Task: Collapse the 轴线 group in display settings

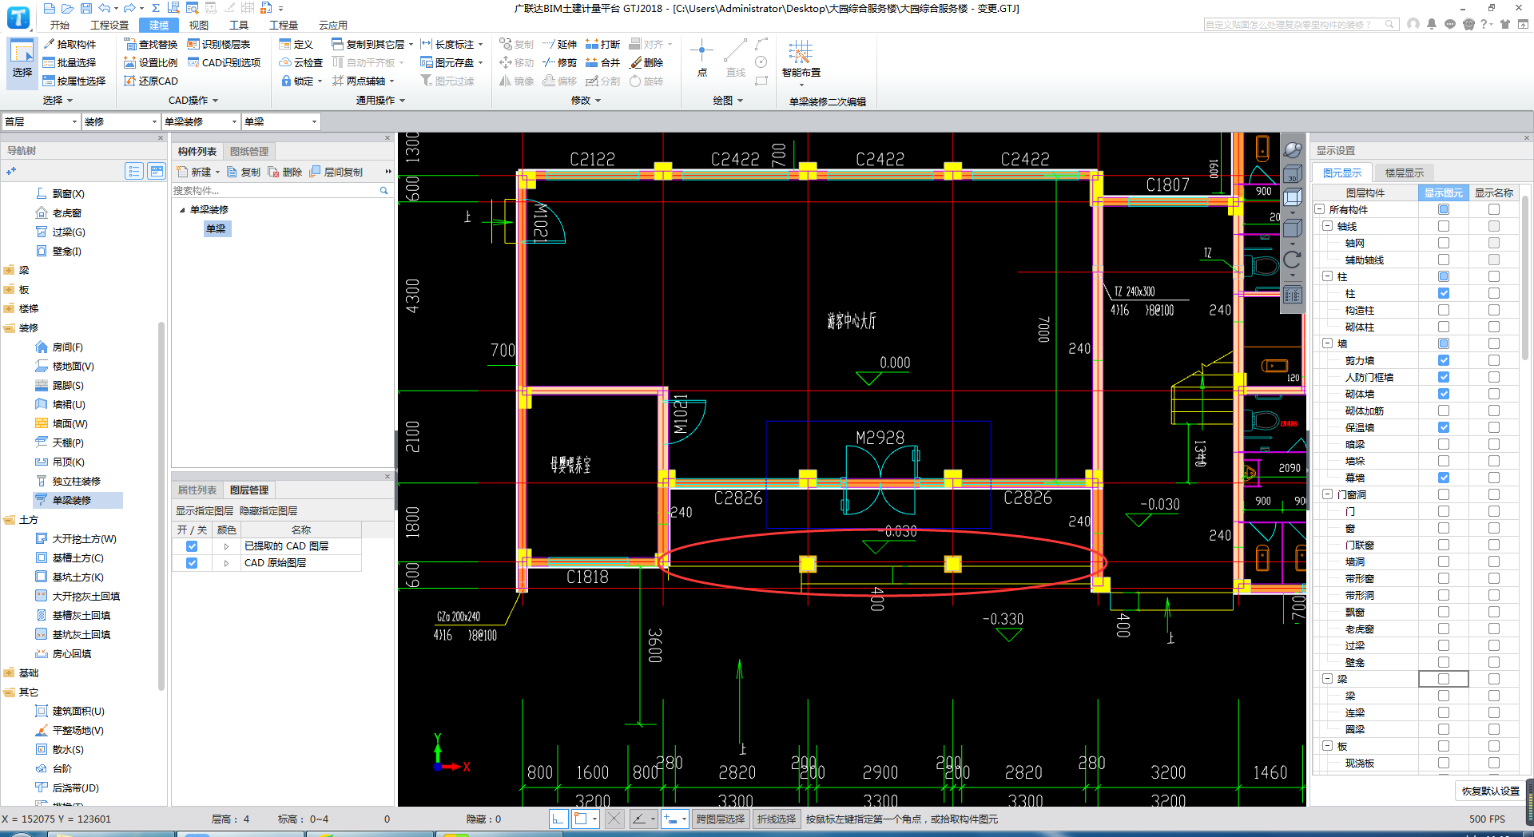Action: coord(1327,226)
